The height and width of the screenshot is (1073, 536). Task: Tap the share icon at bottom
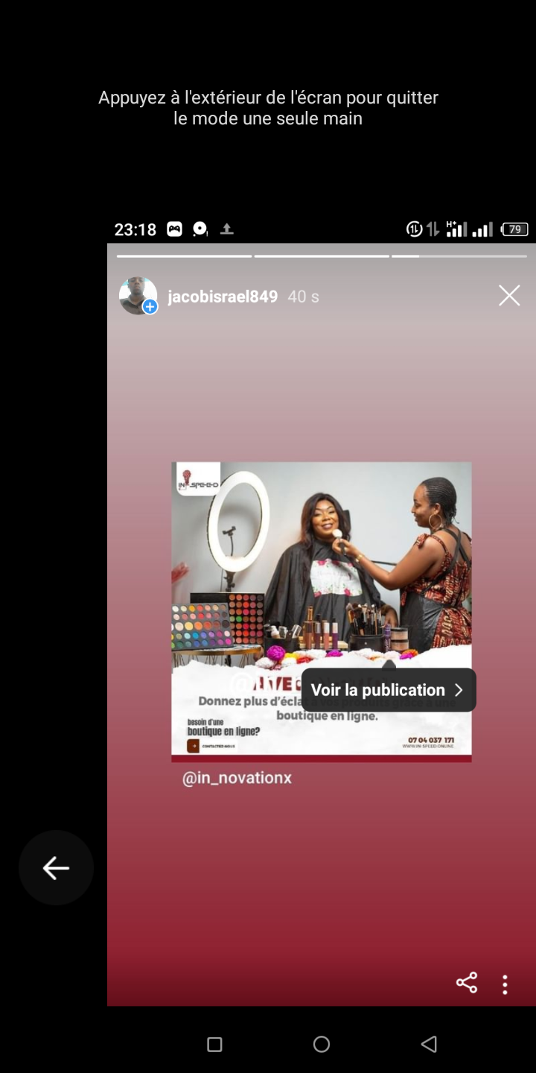coord(467,983)
